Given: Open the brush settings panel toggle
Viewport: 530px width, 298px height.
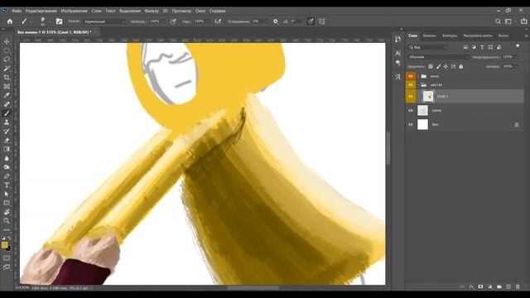Looking at the screenshot, I should (x=59, y=22).
